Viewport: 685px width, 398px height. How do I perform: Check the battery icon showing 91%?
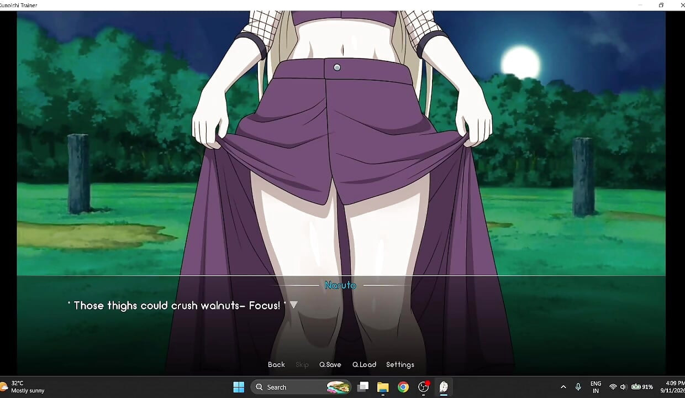click(642, 387)
